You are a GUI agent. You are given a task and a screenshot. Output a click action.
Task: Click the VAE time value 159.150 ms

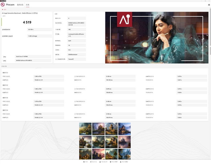[x=120, y=80]
